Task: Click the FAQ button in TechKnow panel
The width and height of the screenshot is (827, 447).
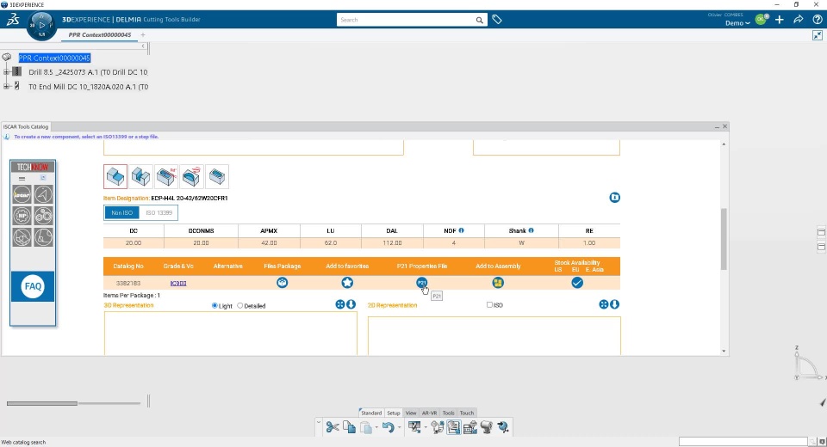Action: pyautogui.click(x=33, y=286)
